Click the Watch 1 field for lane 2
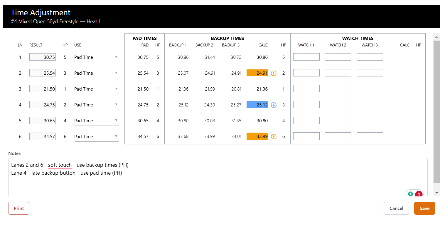Viewport: 445px width, 227px height. 306,73
